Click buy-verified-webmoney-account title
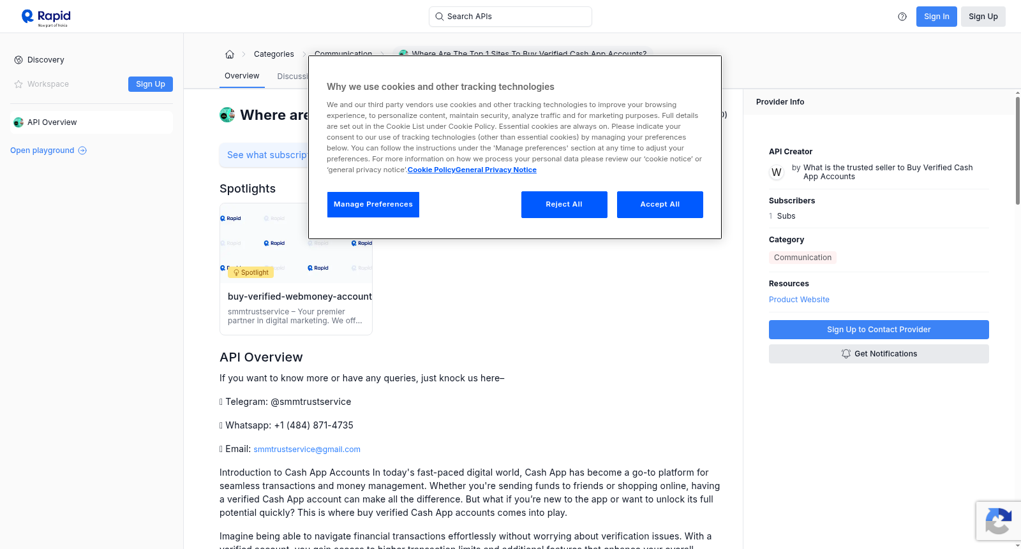 [300, 296]
